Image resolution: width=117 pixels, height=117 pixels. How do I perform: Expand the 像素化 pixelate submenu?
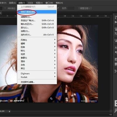[37, 58]
